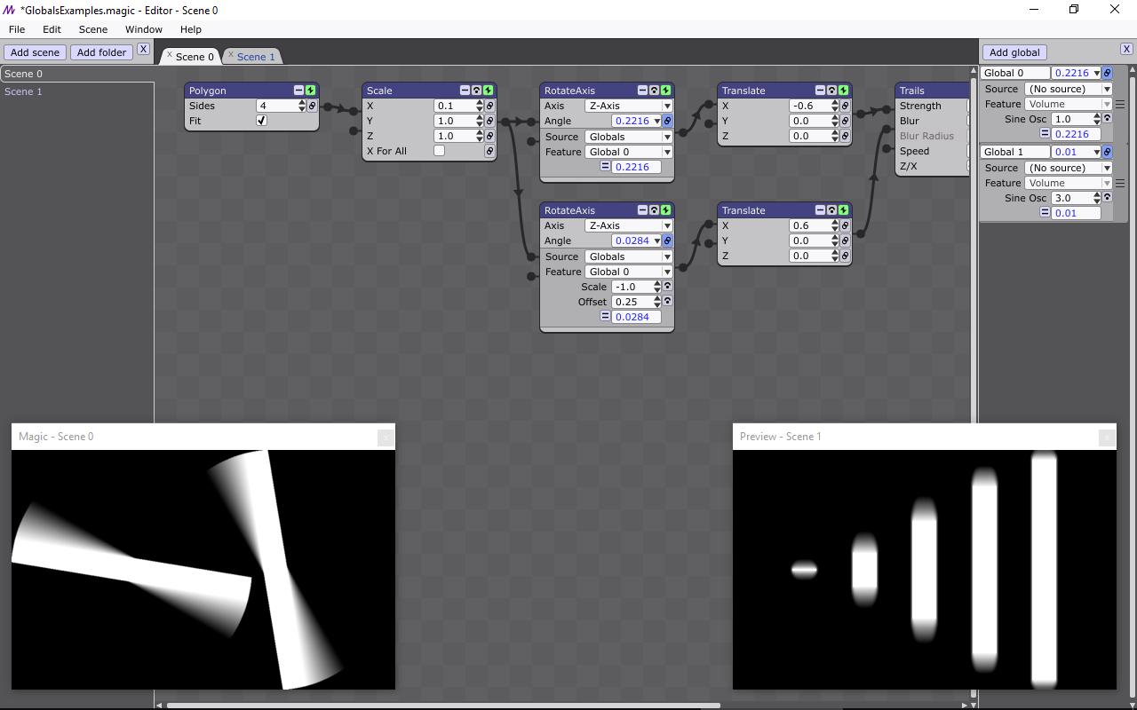This screenshot has width=1137, height=710.
Task: Click equals icon beside 0.2216 in RotateAxis
Action: click(605, 167)
